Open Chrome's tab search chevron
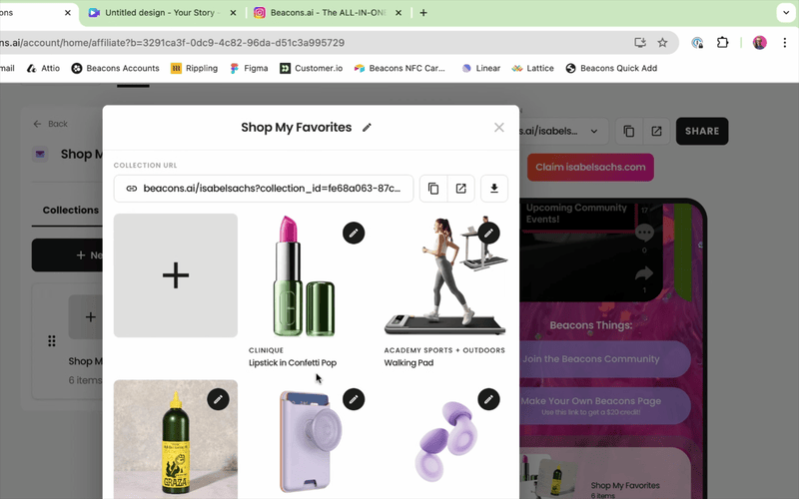799x499 pixels. click(786, 13)
